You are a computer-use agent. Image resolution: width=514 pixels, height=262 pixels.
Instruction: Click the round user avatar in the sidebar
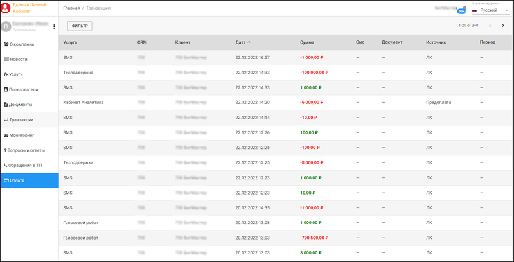[6, 27]
